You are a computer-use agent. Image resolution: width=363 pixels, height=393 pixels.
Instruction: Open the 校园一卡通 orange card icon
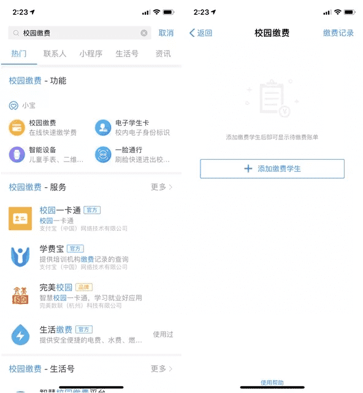pos(20,219)
